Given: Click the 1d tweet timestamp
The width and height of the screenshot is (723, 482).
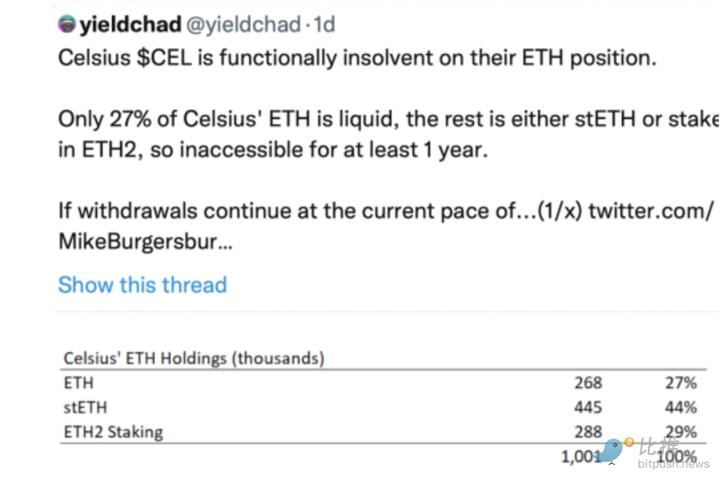Looking at the screenshot, I should click(324, 25).
